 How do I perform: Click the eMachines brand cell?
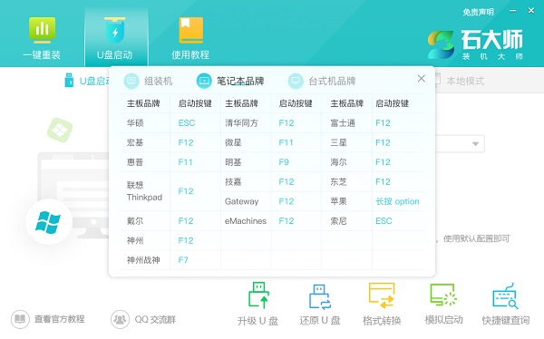(x=246, y=221)
